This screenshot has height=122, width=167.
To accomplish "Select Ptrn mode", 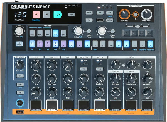I will tap(48, 33).
